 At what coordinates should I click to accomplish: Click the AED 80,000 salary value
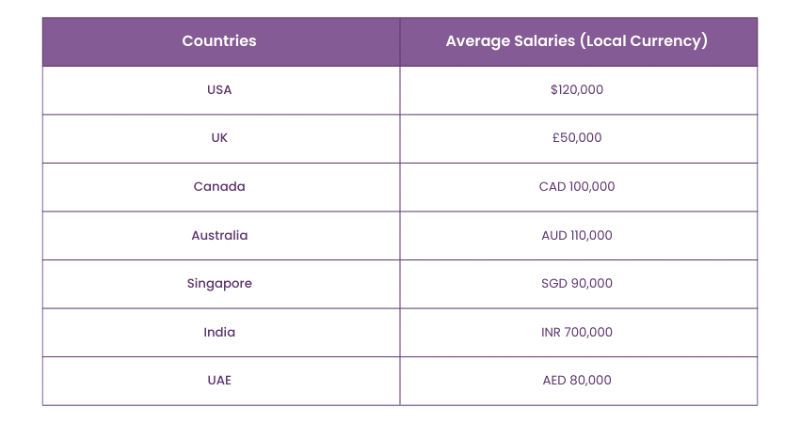click(x=577, y=380)
